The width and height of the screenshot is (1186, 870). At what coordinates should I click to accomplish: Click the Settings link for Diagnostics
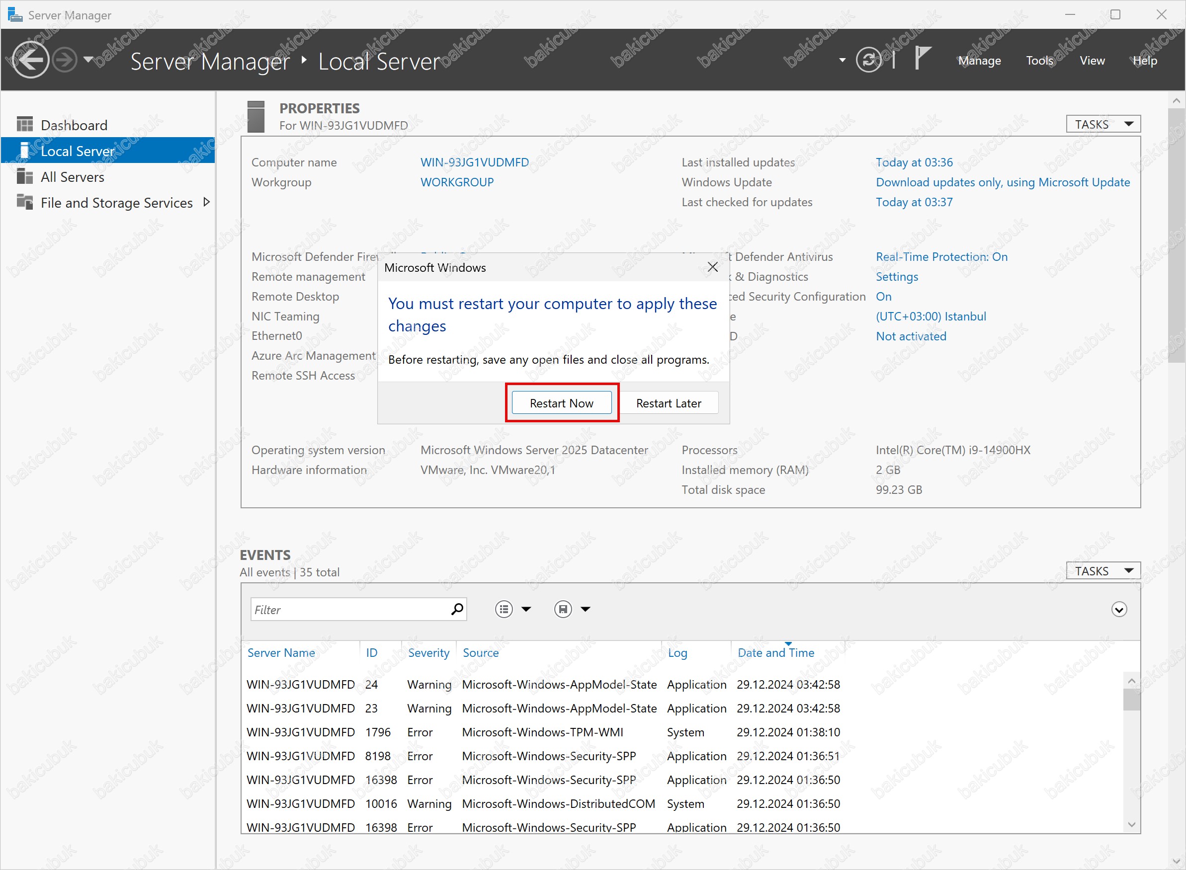[897, 276]
